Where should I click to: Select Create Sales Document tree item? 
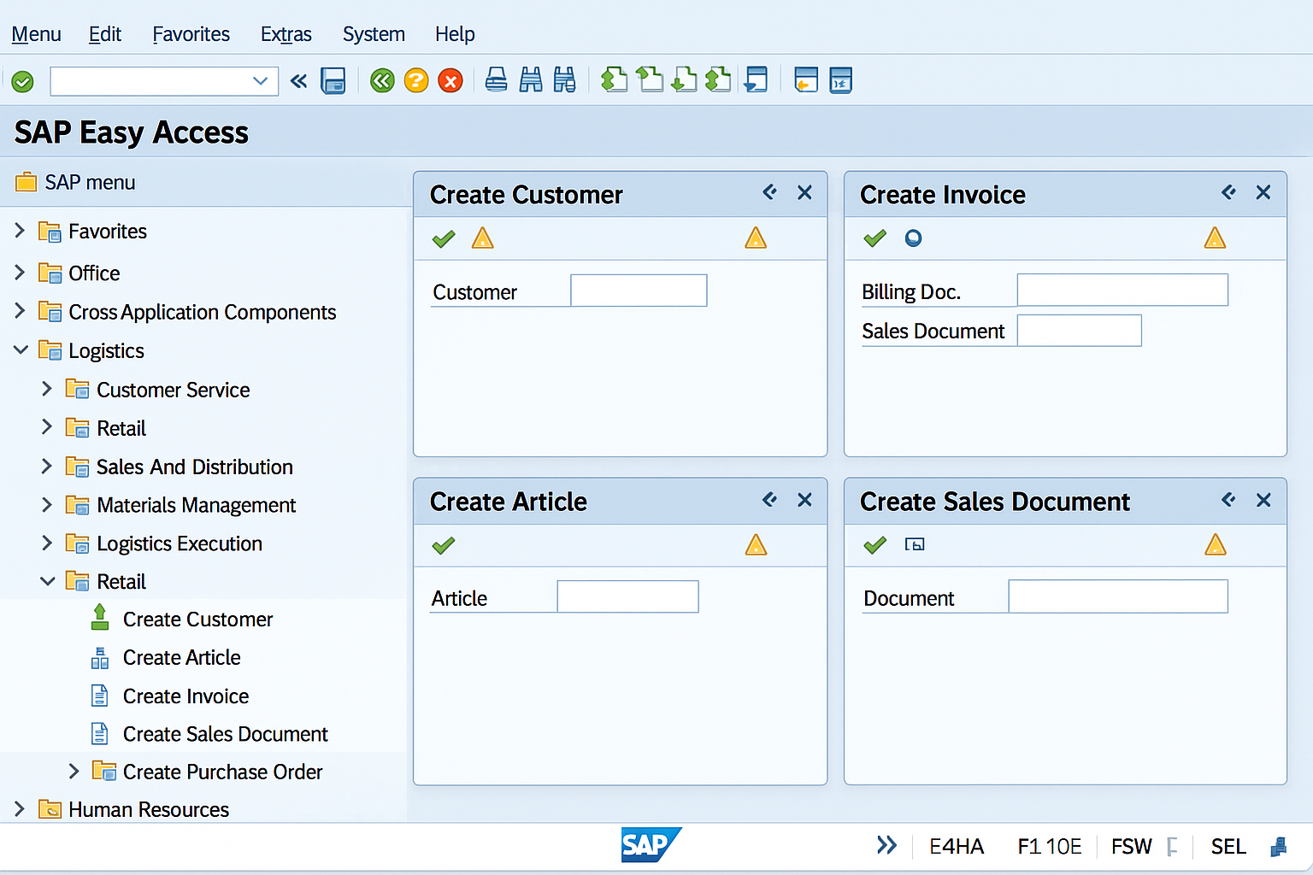pyautogui.click(x=225, y=734)
